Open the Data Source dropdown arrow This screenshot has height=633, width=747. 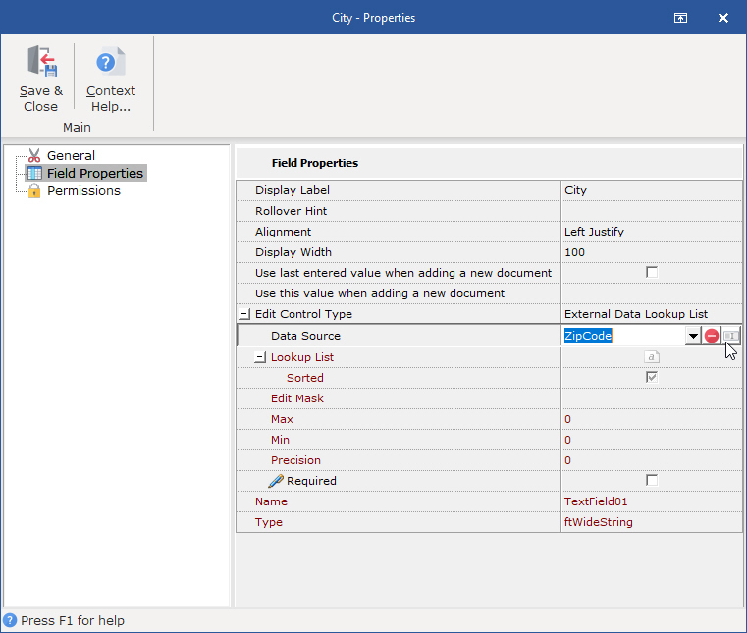[693, 336]
